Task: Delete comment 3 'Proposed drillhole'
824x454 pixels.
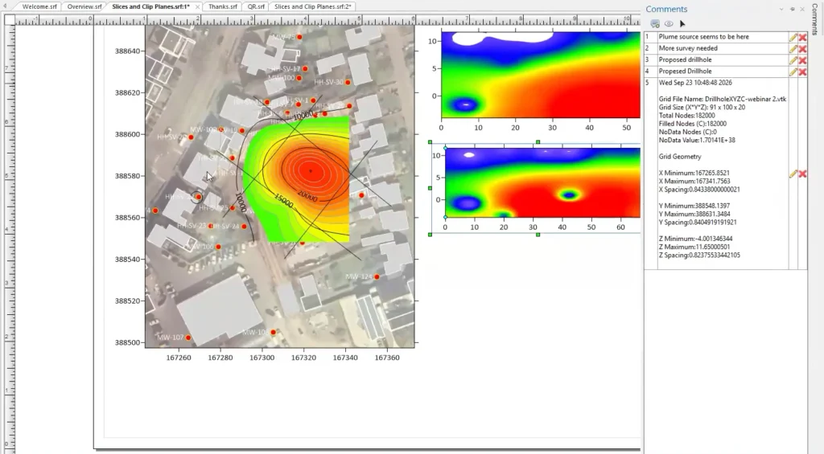Action: [802, 60]
